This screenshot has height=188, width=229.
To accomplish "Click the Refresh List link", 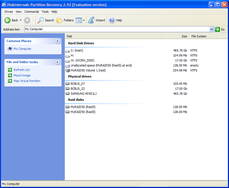I will [22, 70].
